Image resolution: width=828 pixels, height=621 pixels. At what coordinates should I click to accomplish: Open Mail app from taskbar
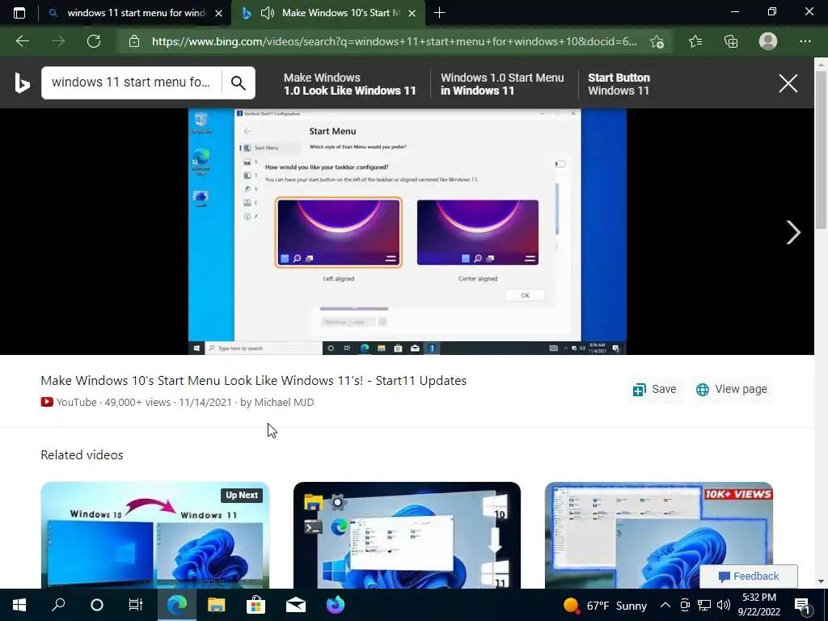pyautogui.click(x=296, y=605)
